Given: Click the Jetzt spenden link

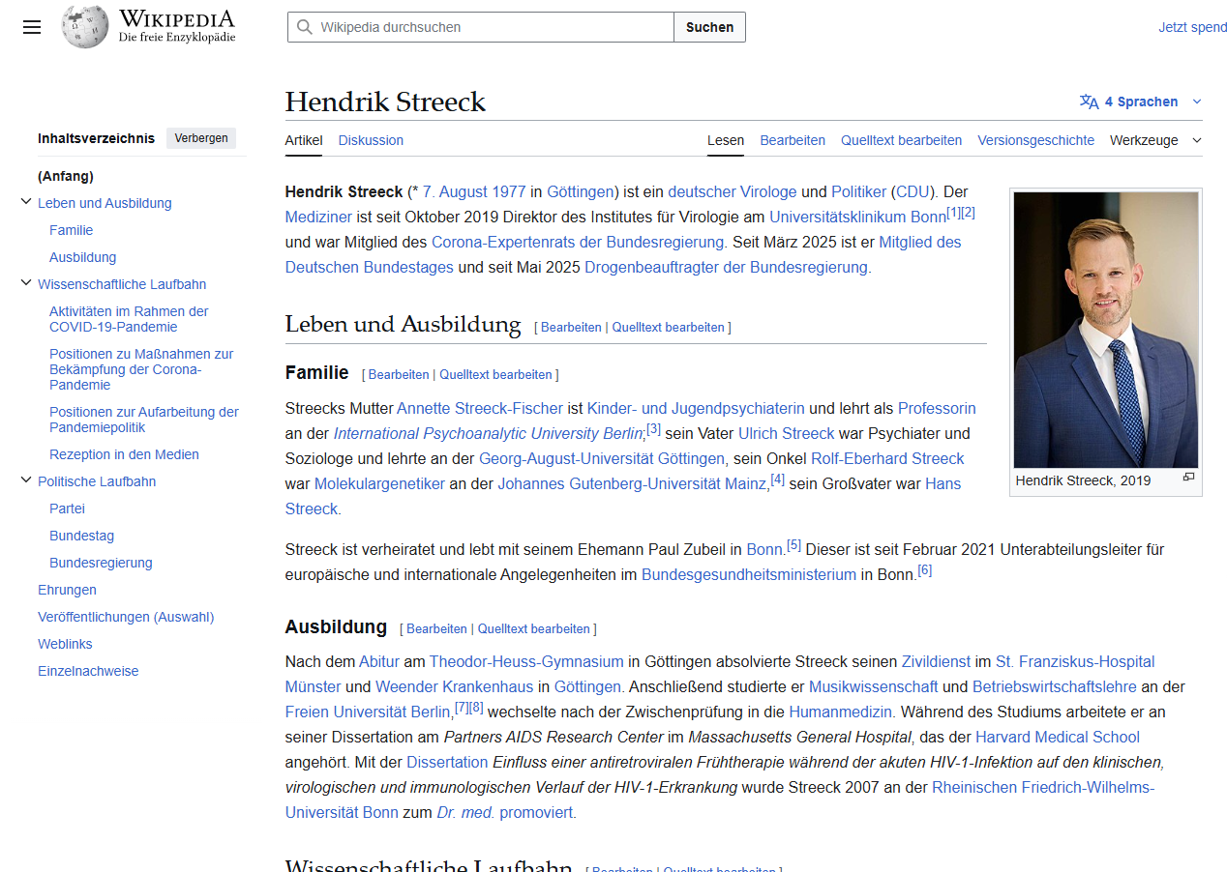Looking at the screenshot, I should coord(1192,27).
